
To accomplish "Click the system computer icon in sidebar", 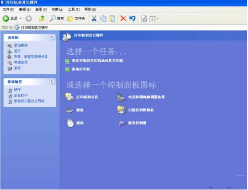I will (10, 69).
